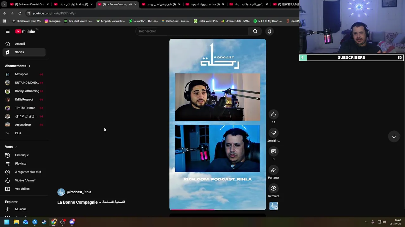Open Anjunadeep subscription
This screenshot has width=405, height=227.
click(x=24, y=125)
